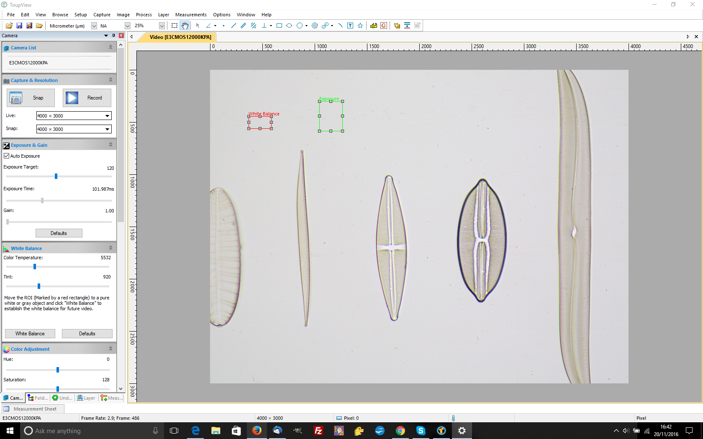The image size is (703, 439).
Task: Toggle the Auto Exposure checkbox
Action: [7, 156]
